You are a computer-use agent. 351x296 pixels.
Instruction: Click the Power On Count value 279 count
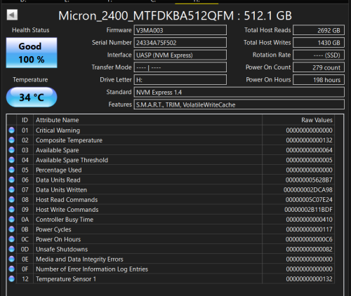(x=319, y=67)
